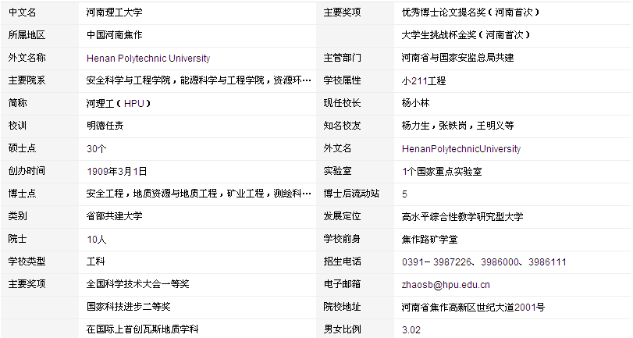Click the 电子邮箱 field label
Image resolution: width=633 pixels, height=338 pixels.
(x=342, y=284)
